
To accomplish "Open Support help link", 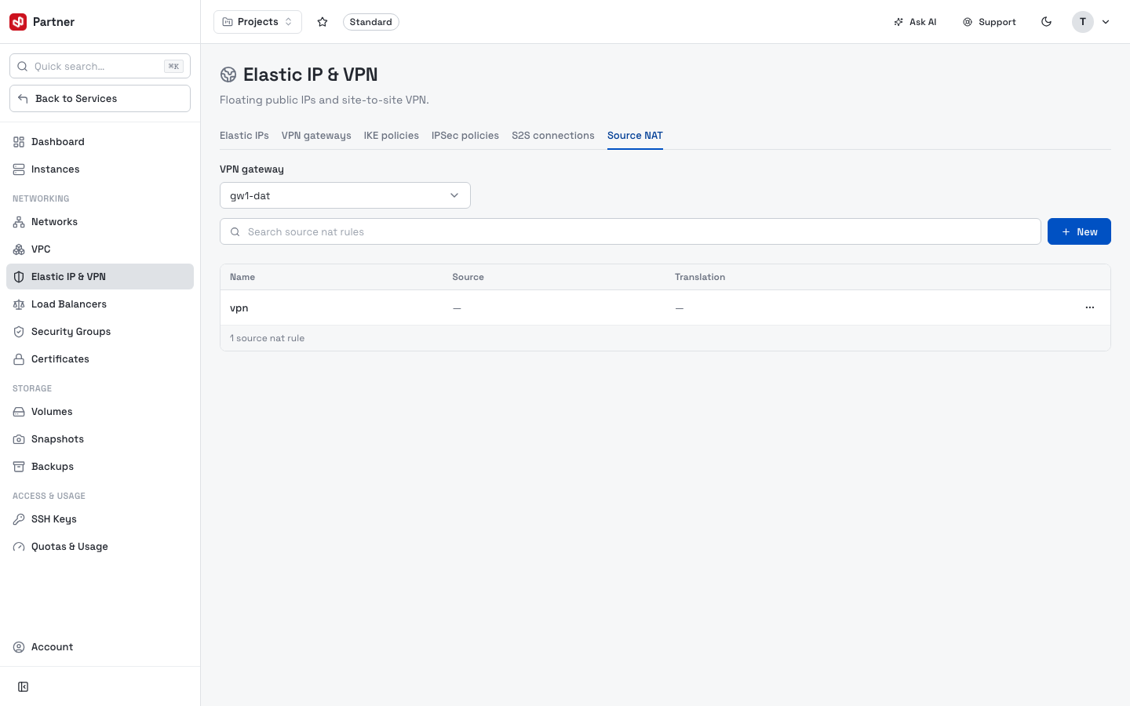I will [x=990, y=22].
